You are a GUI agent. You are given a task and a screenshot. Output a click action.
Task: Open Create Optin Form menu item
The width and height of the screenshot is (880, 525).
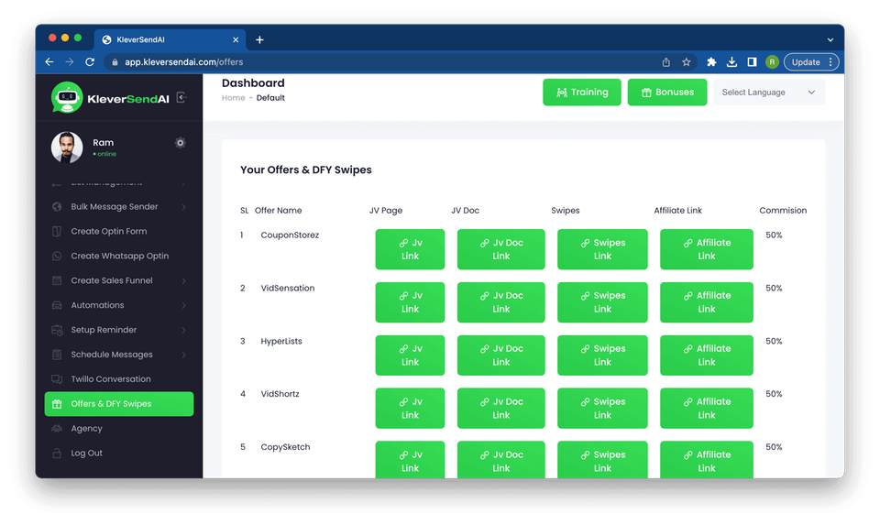(119, 232)
